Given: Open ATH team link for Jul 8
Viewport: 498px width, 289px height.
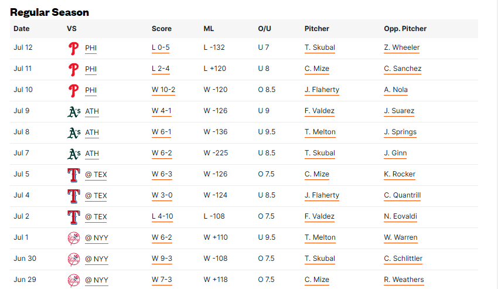Looking at the screenshot, I should (x=92, y=132).
